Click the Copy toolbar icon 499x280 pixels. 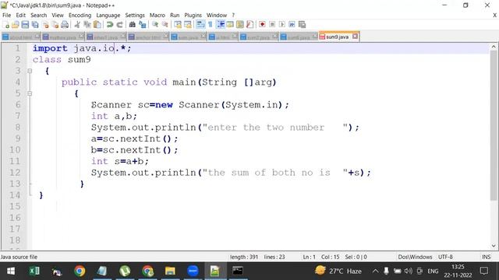(87, 24)
